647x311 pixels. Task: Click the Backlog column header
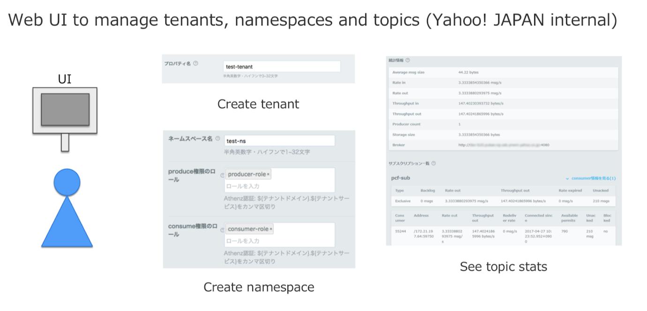[x=428, y=191]
